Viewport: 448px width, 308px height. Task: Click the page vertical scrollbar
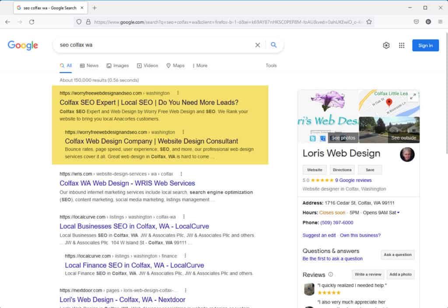447,94
